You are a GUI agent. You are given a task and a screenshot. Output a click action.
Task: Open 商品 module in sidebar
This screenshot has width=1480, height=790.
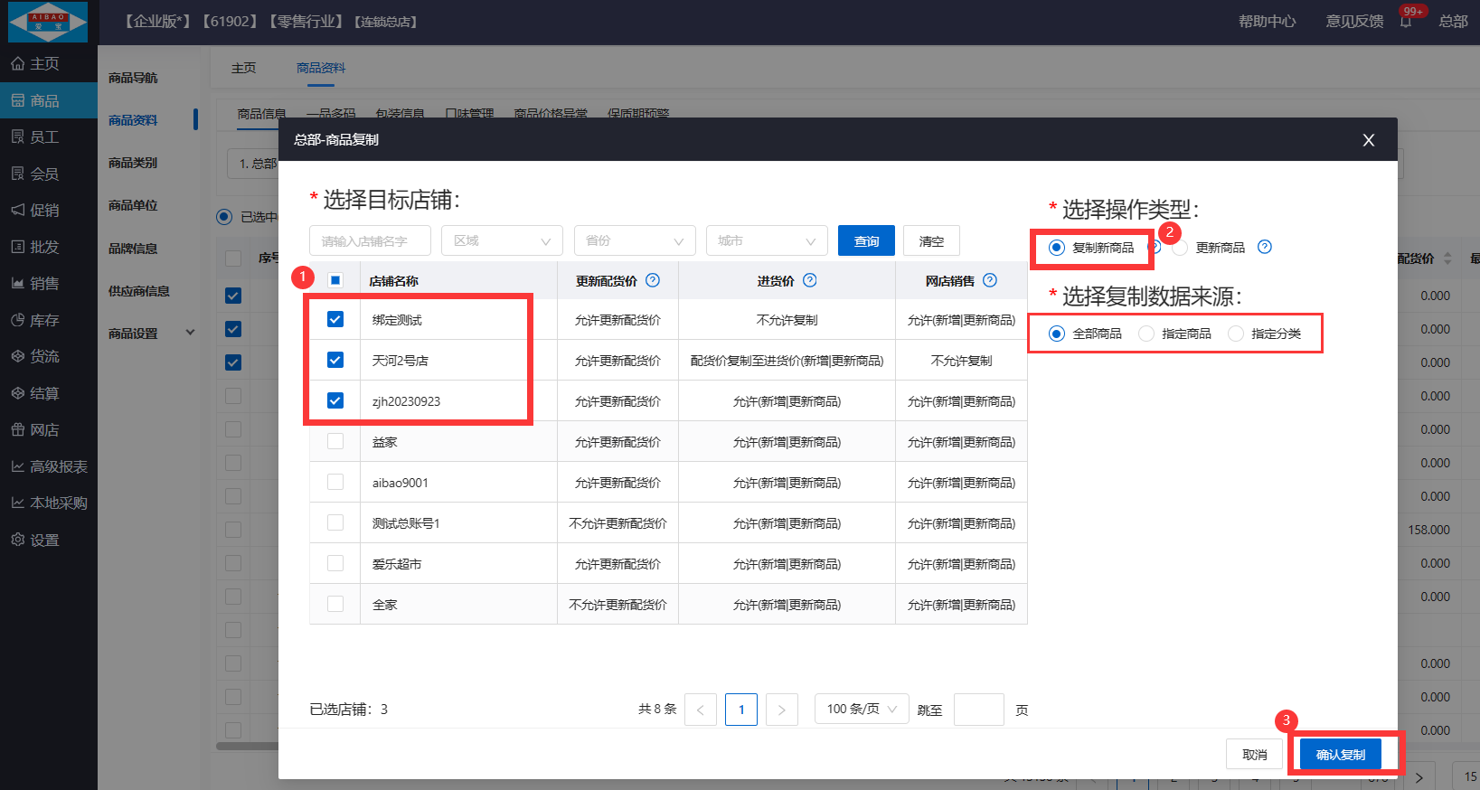coord(49,100)
